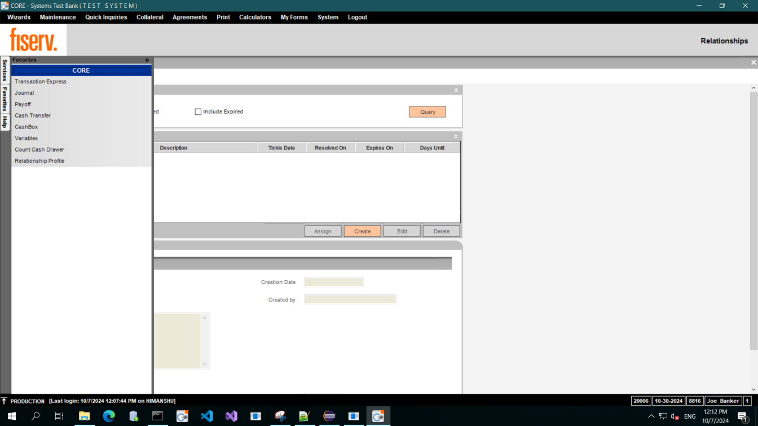Open Task View on the taskbar
Screen dimensions: 758x426
59,416
